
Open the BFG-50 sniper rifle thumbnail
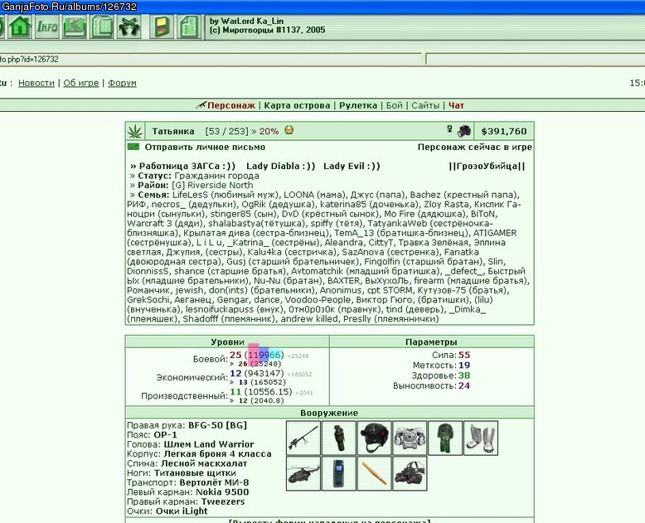click(303, 438)
